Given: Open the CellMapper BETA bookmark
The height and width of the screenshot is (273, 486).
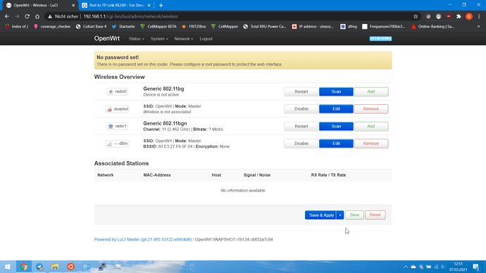Looking at the screenshot, I should click(x=158, y=27).
